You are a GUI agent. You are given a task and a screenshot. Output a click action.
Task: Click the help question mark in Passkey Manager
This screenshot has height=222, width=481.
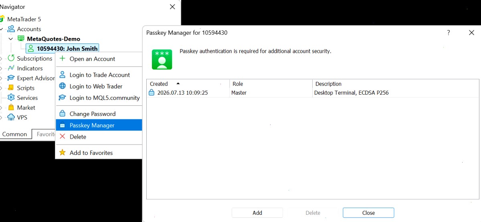449,33
